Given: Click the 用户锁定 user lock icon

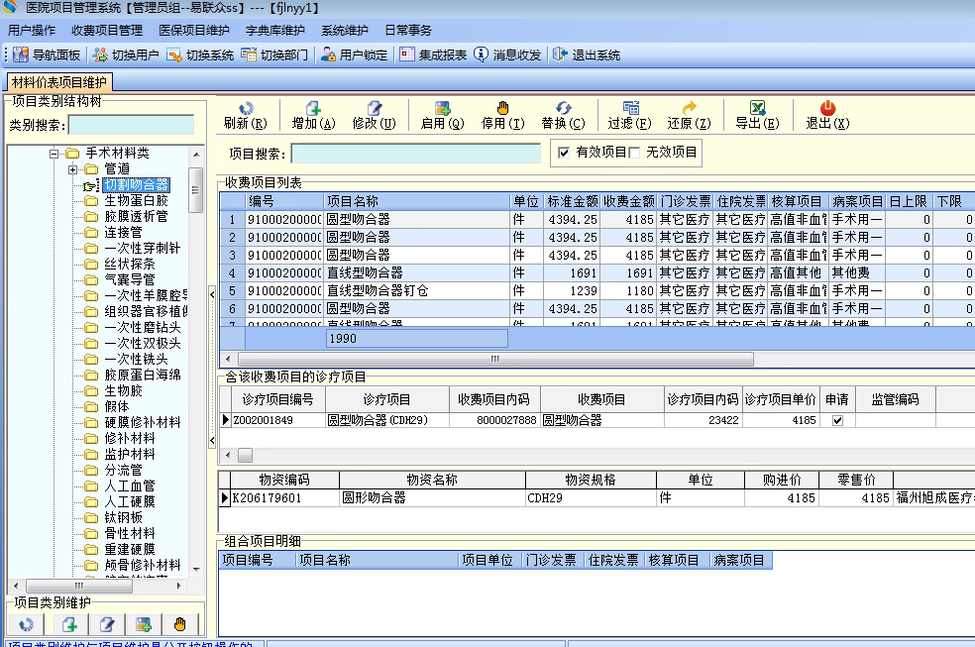Looking at the screenshot, I should coord(328,54).
